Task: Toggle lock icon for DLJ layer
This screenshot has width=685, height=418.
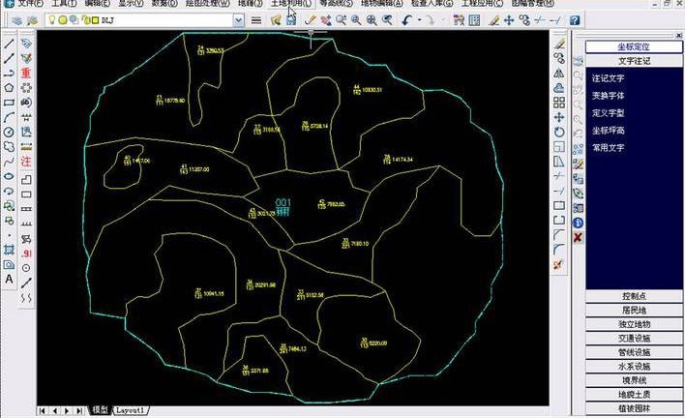Action: click(85, 20)
